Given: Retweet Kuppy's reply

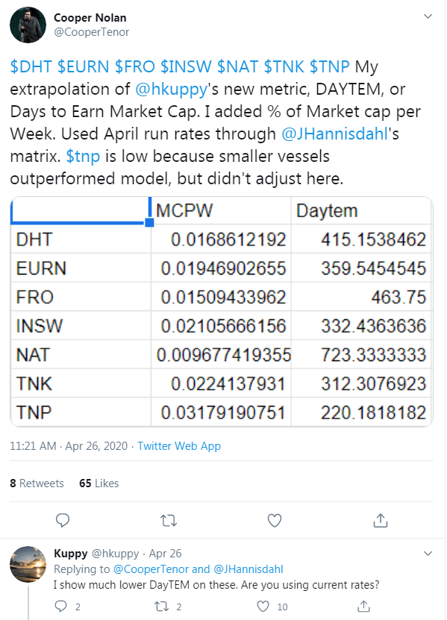Looking at the screenshot, I should [x=161, y=606].
